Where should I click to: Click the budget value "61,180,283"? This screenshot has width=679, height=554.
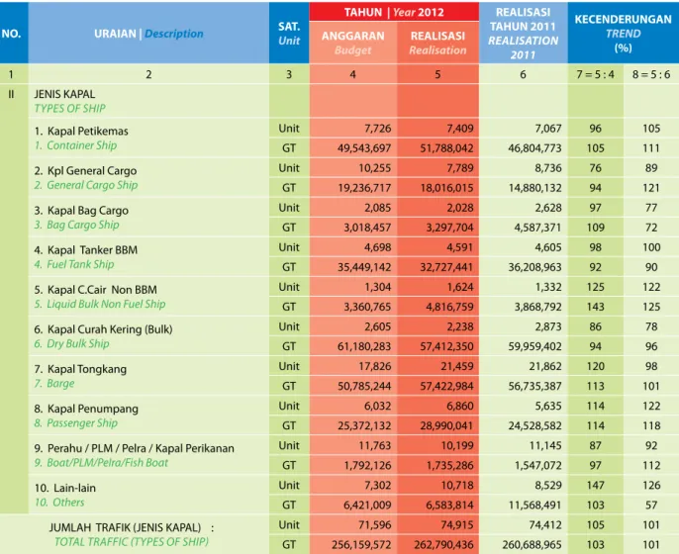[x=364, y=346]
